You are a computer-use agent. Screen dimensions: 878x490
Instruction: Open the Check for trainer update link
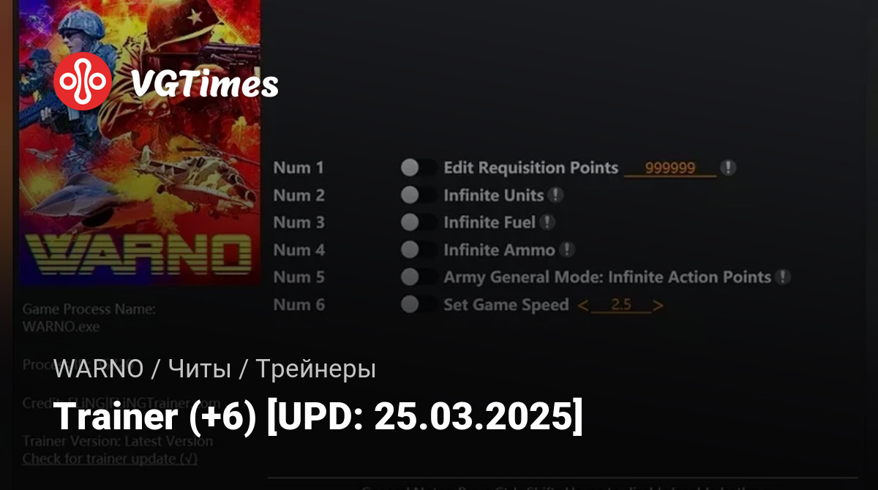(x=110, y=459)
